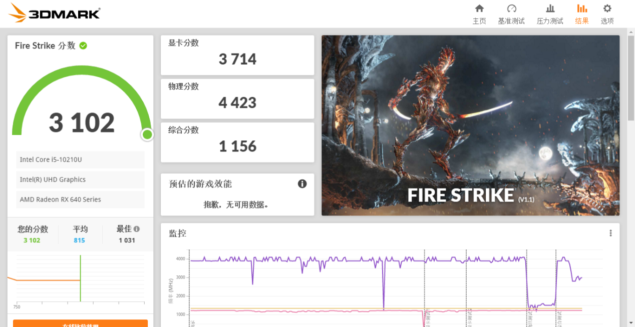Open the 压力测试 stress test tab
Viewport: 635px width, 327px height.
(x=550, y=14)
